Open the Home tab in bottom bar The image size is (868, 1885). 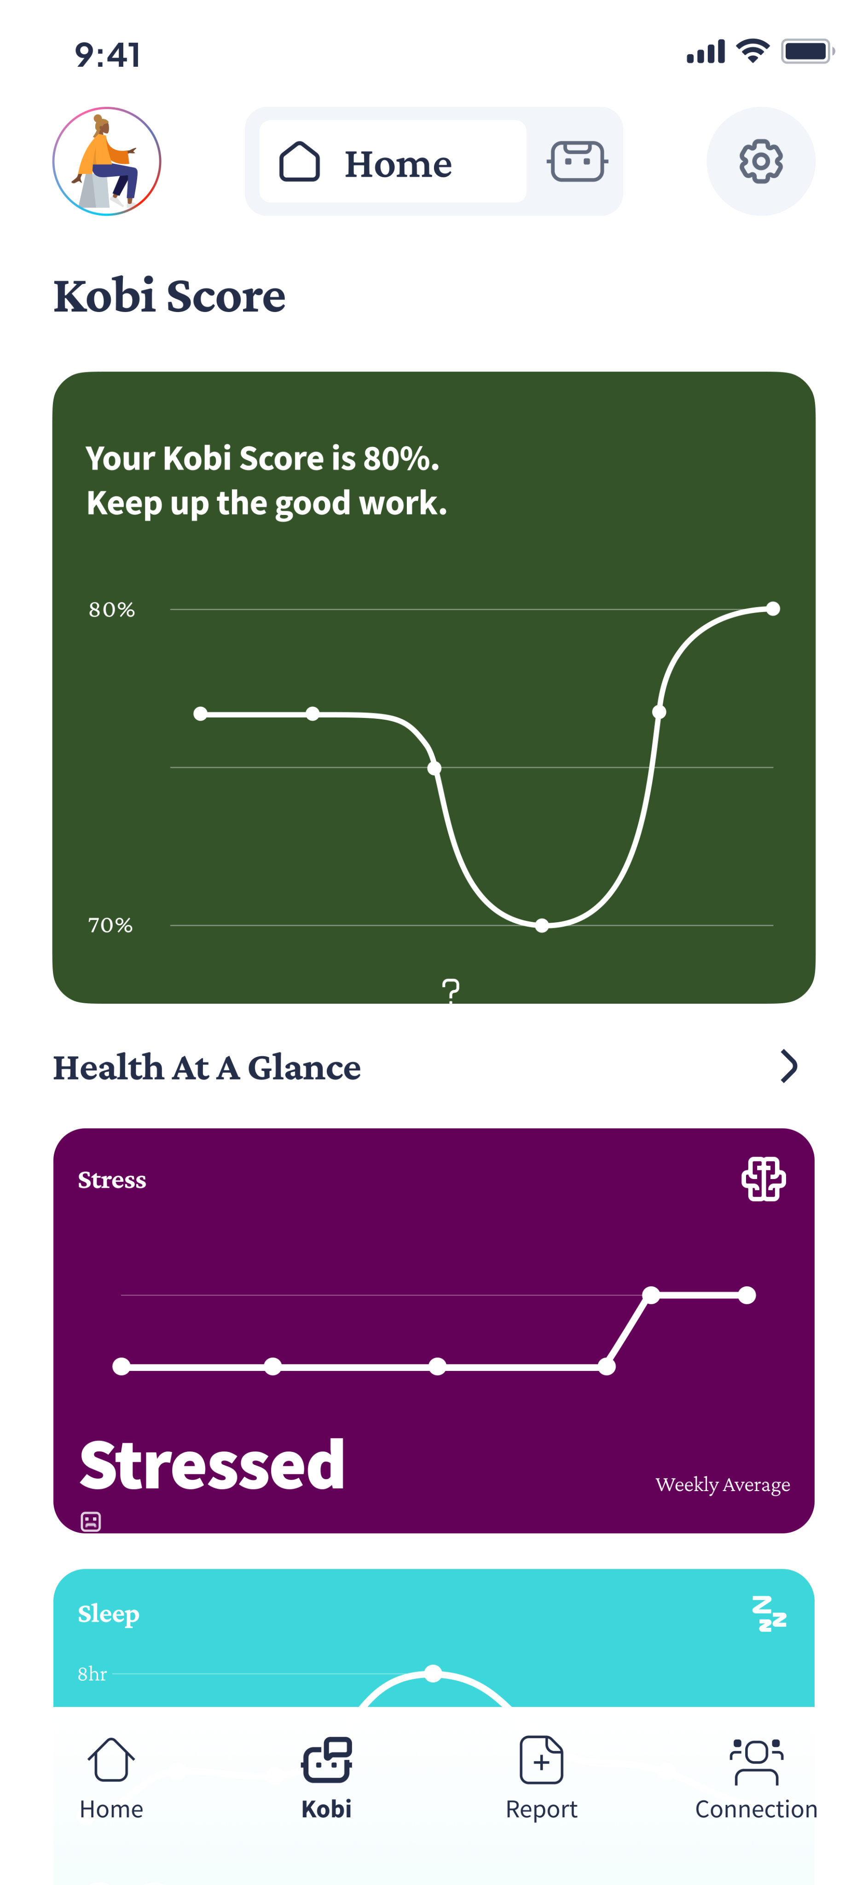pyautogui.click(x=111, y=1777)
